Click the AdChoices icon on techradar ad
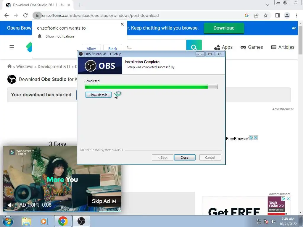 click(283, 199)
